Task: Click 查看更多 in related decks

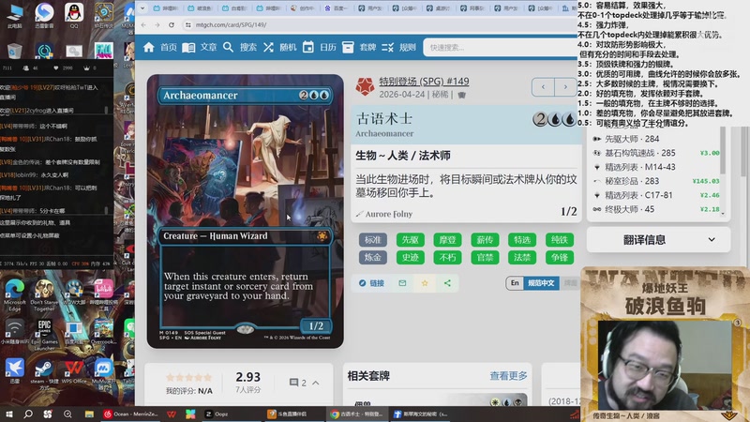Action: (x=508, y=376)
